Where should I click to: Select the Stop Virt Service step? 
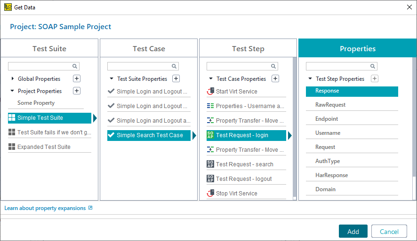(x=246, y=193)
